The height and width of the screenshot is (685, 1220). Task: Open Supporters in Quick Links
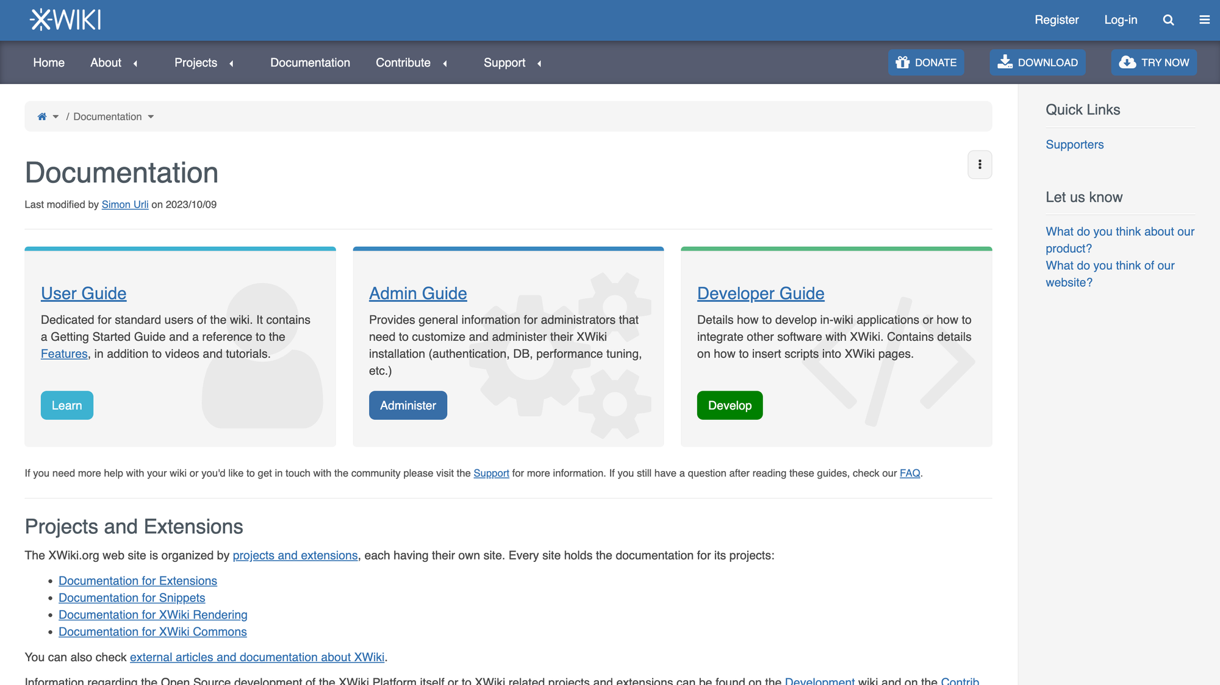tap(1074, 145)
